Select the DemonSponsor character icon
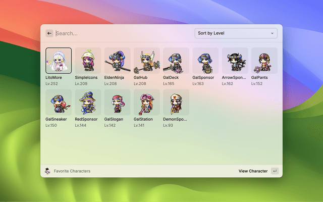This screenshot has width=323, height=202. (x=176, y=103)
